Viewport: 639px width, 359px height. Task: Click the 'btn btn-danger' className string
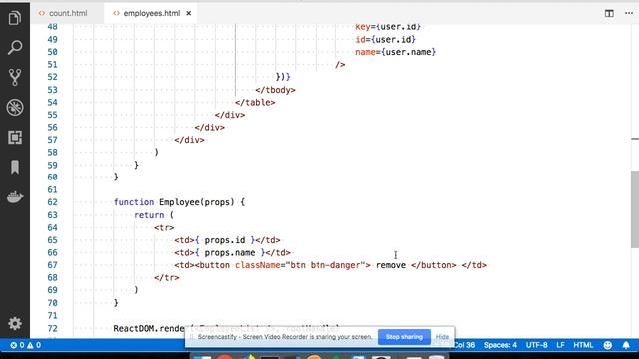(x=325, y=265)
